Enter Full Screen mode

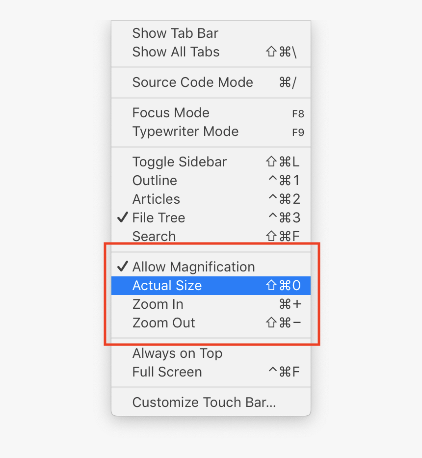tap(167, 372)
